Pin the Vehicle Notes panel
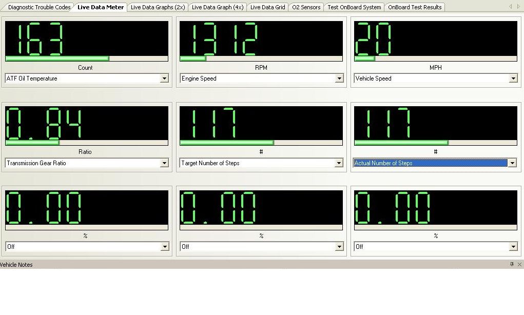 pyautogui.click(x=512, y=264)
